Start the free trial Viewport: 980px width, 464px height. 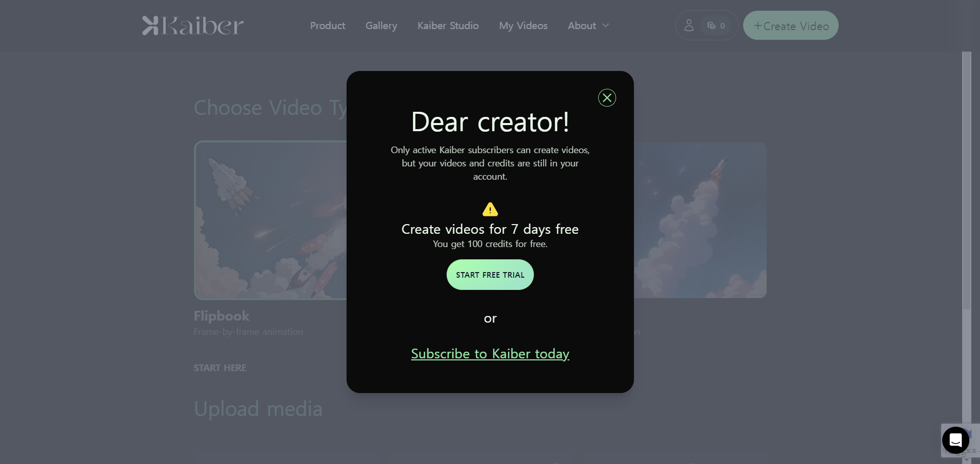(490, 275)
